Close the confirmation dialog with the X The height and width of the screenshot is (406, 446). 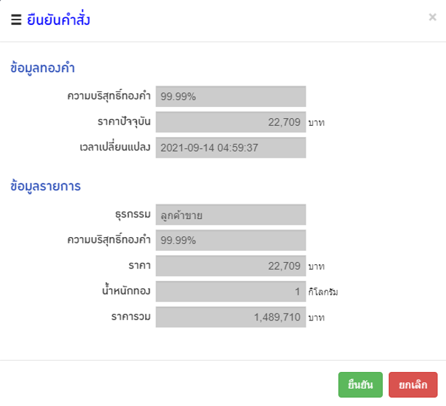point(432,18)
